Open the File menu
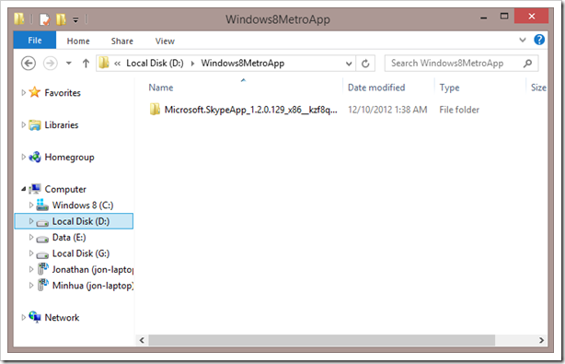This screenshot has height=364, width=565. [35, 40]
